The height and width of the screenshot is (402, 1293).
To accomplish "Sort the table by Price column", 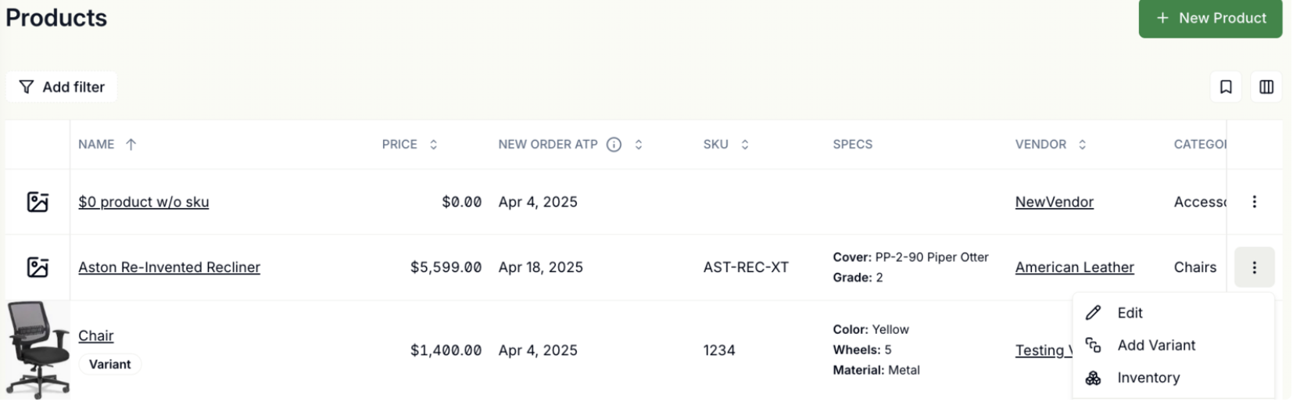I will click(433, 145).
